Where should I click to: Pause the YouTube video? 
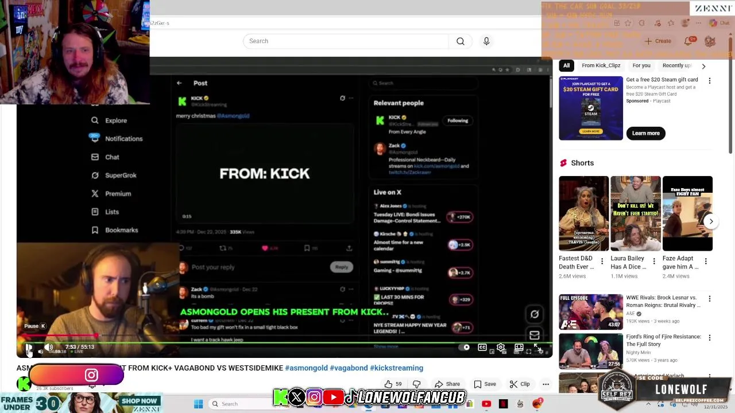[29, 347]
